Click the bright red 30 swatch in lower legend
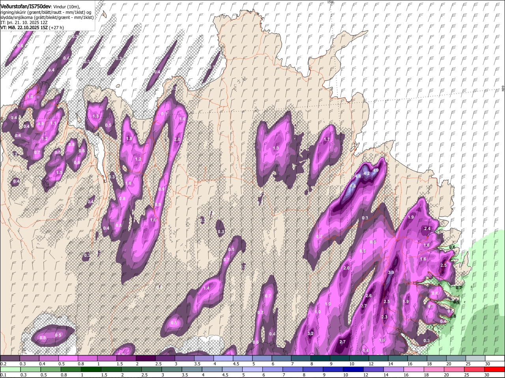 coord(495,369)
